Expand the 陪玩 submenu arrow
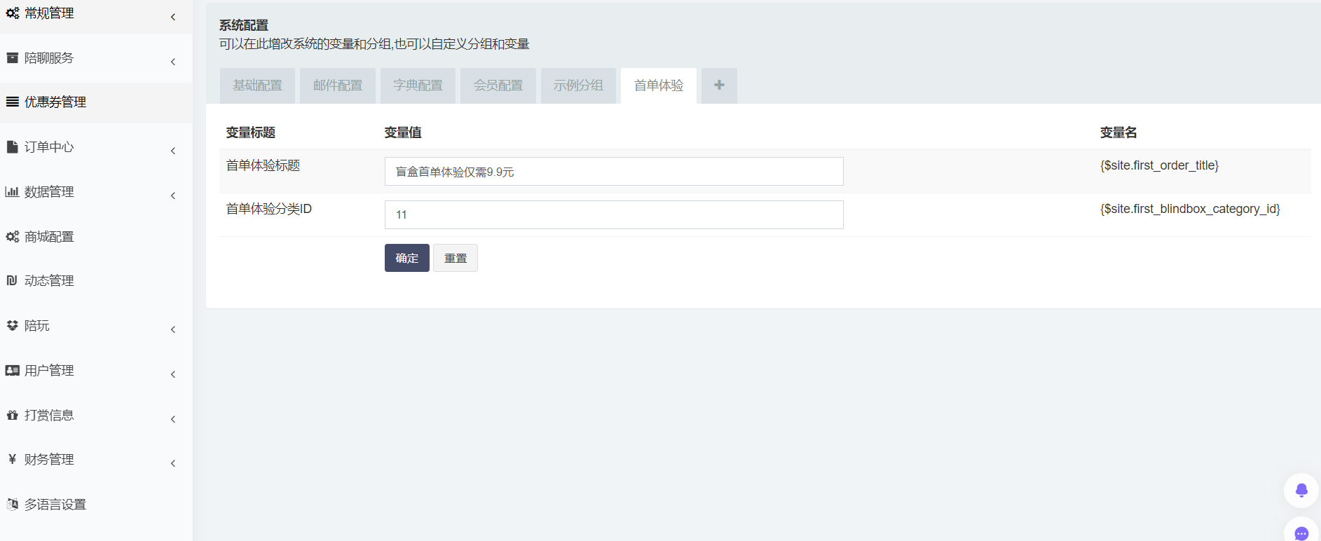This screenshot has width=1321, height=541. point(173,329)
